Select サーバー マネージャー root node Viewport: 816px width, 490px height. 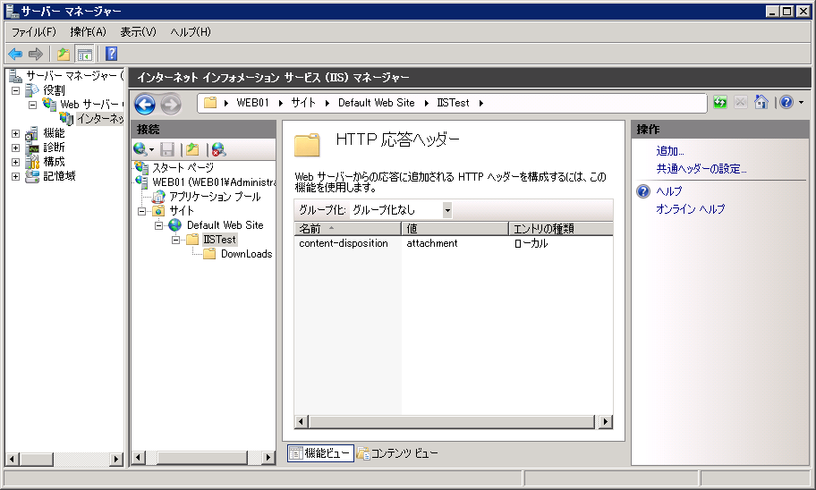click(x=74, y=76)
